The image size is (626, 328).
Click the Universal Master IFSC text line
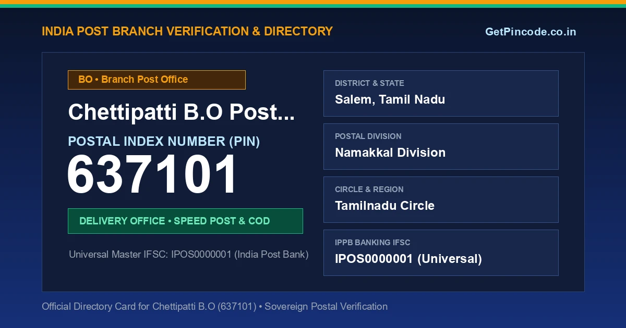pyautogui.click(x=189, y=255)
